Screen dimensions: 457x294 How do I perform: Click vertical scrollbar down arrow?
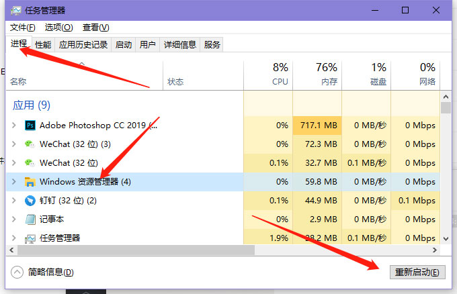click(x=446, y=239)
